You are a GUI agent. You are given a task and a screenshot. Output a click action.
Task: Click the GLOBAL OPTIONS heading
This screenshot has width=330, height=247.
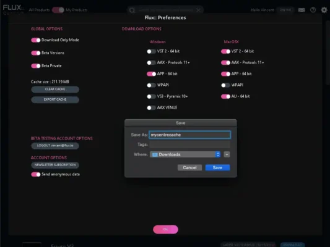tap(46, 29)
